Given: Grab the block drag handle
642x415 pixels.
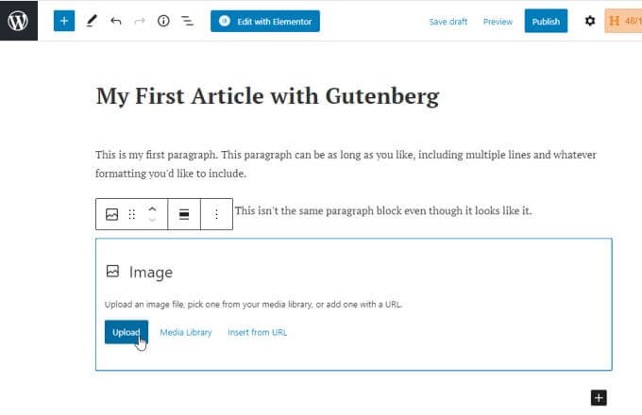Looking at the screenshot, I should [132, 214].
